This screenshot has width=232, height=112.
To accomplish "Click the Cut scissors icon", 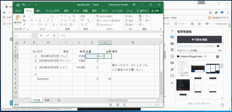I will pyautogui.click(x=24, y=16).
